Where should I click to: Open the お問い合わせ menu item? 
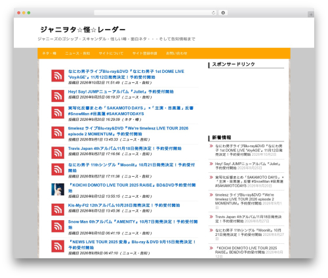click(176, 53)
